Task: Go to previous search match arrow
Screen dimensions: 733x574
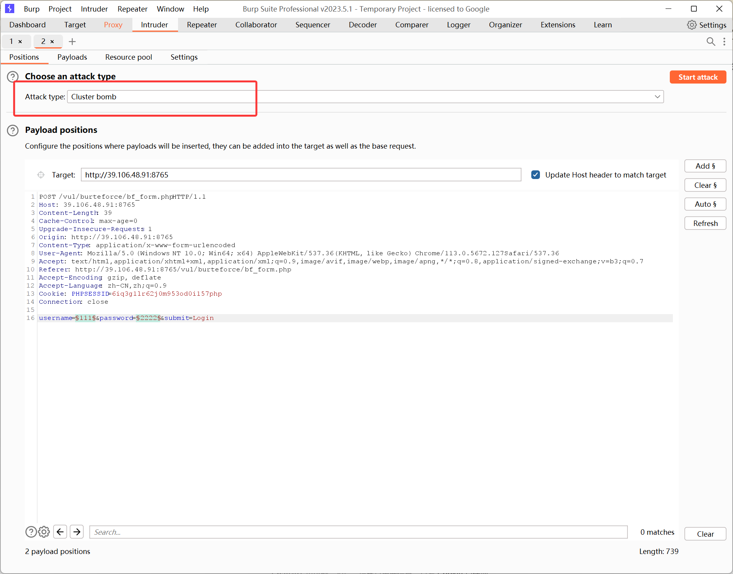Action: [60, 532]
